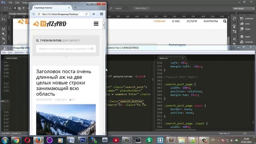
Task: Open Windows Start menu
Action: pos(5,140)
